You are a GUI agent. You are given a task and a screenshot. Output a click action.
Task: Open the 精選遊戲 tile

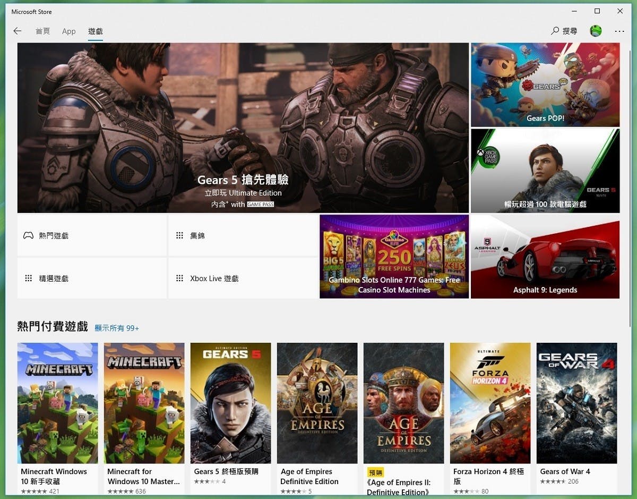(92, 278)
